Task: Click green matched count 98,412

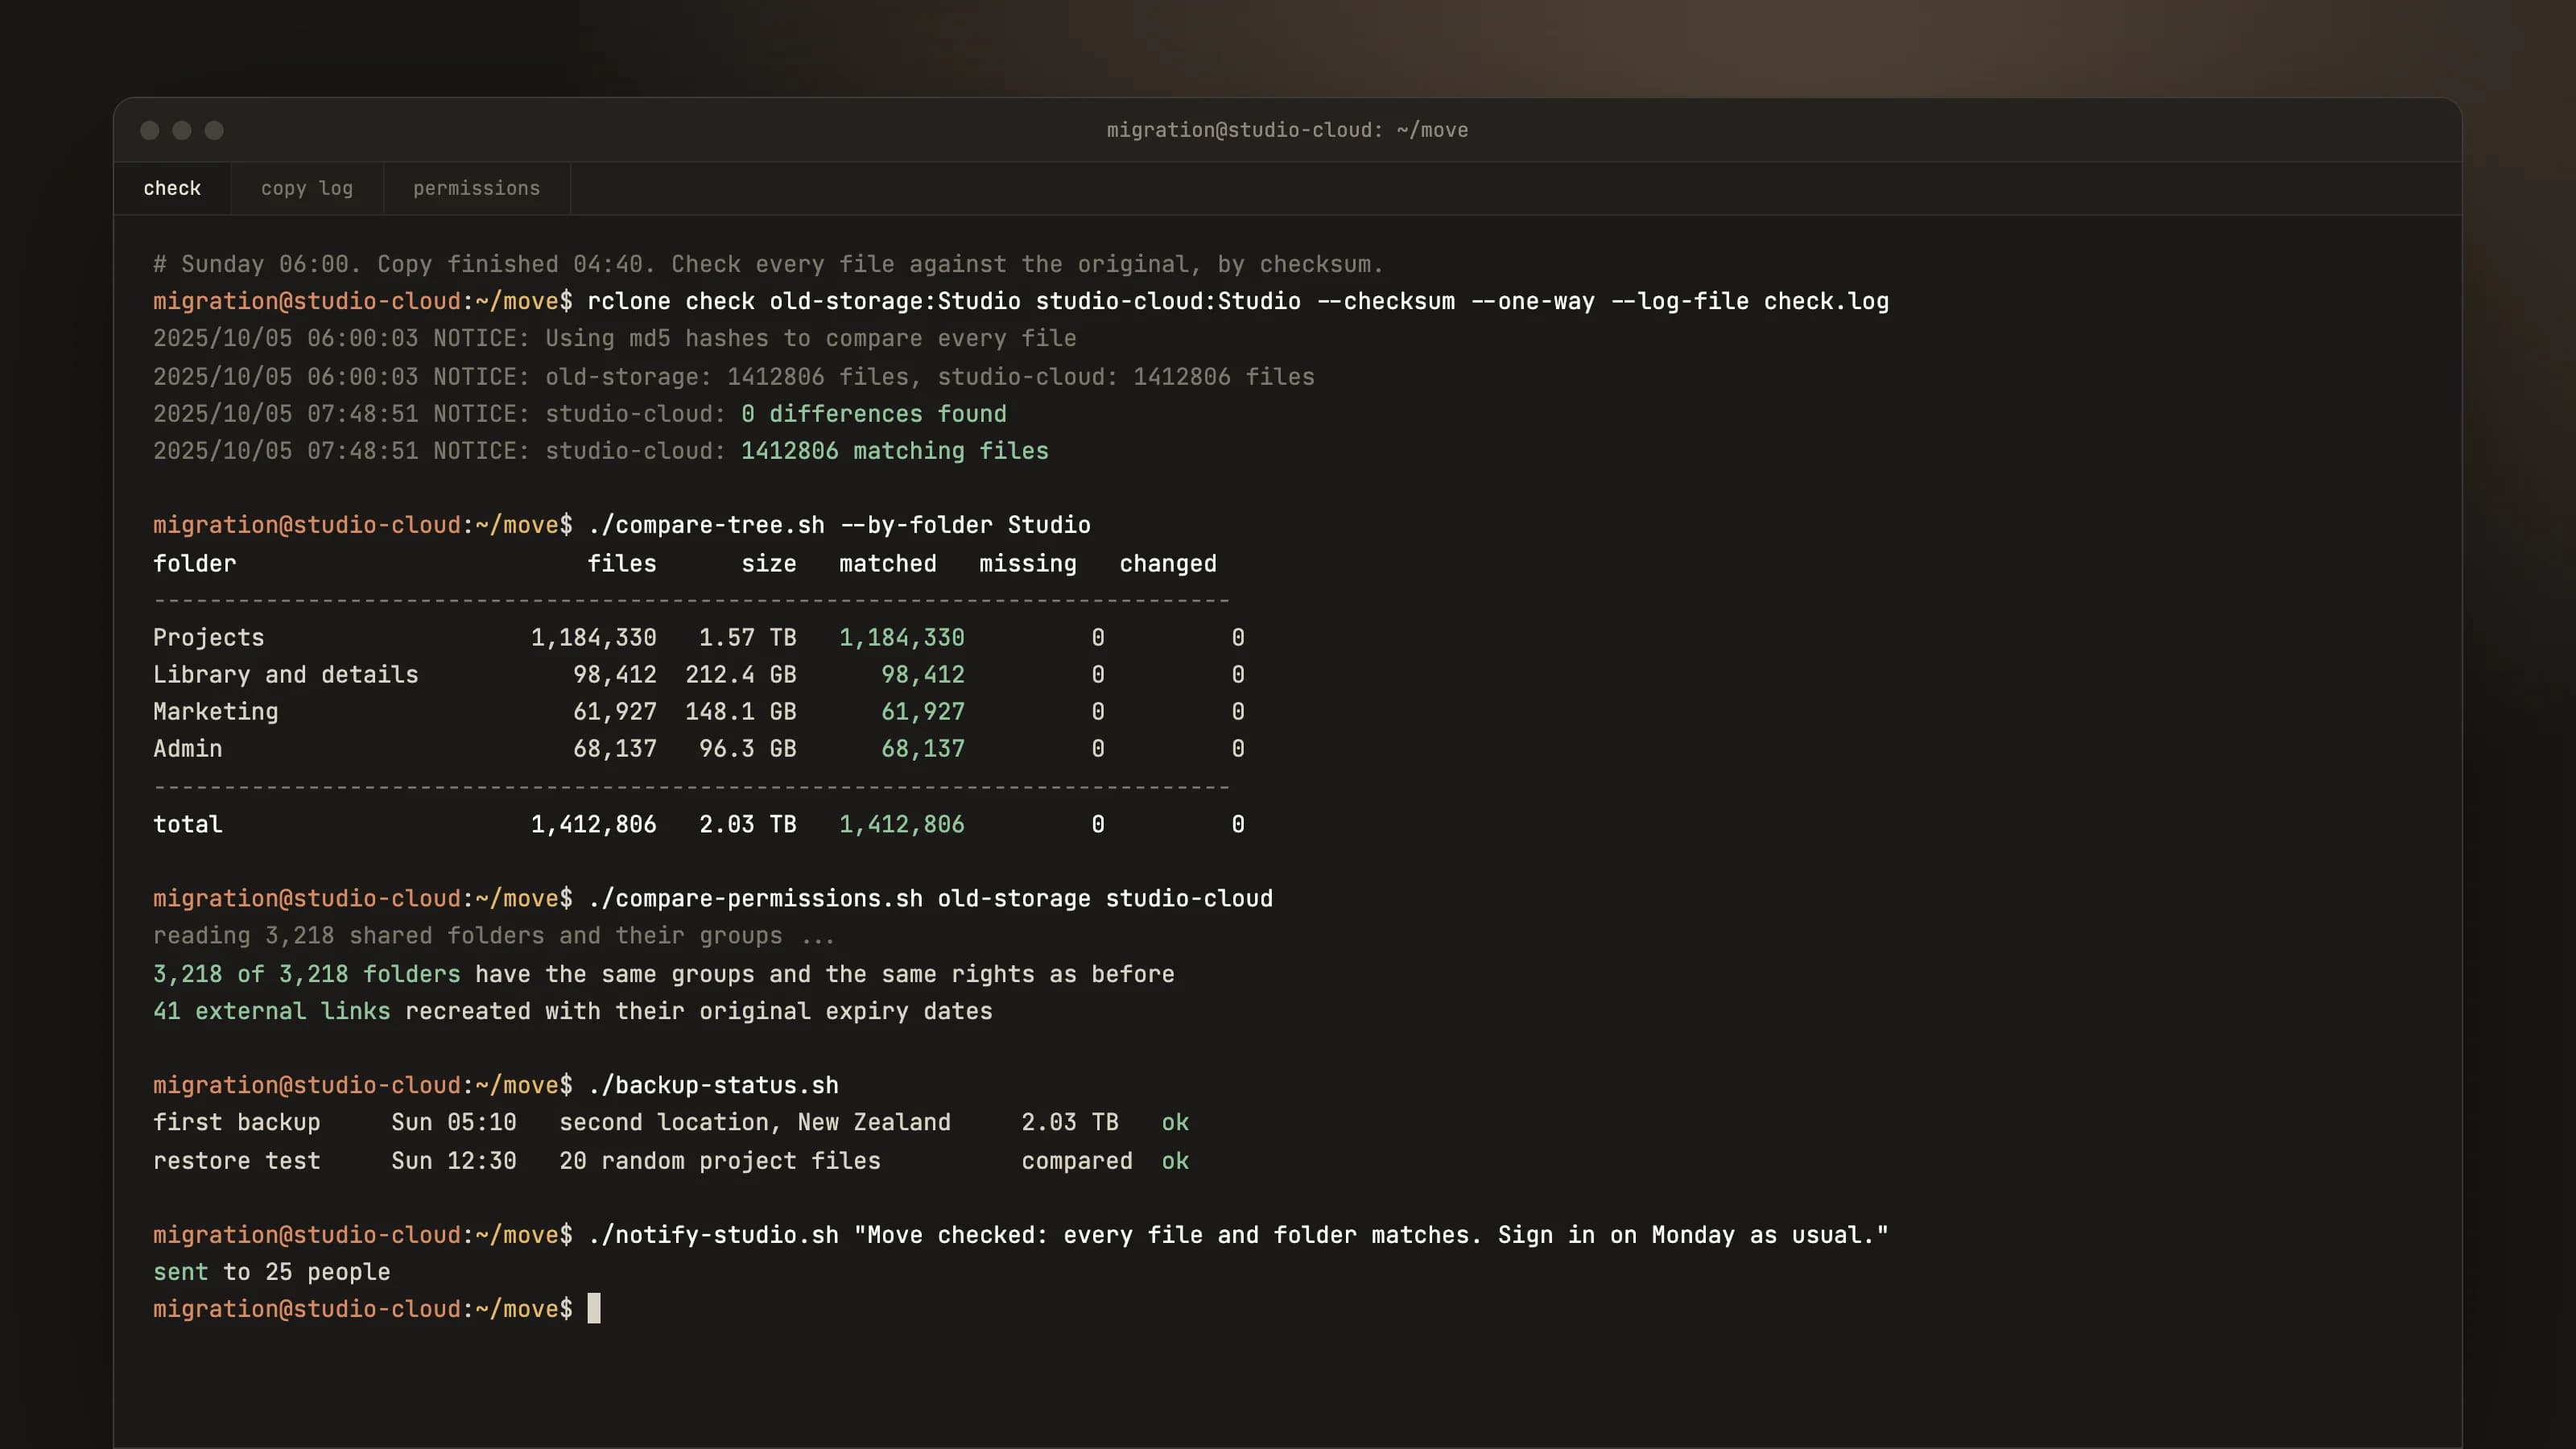Action: (x=923, y=675)
